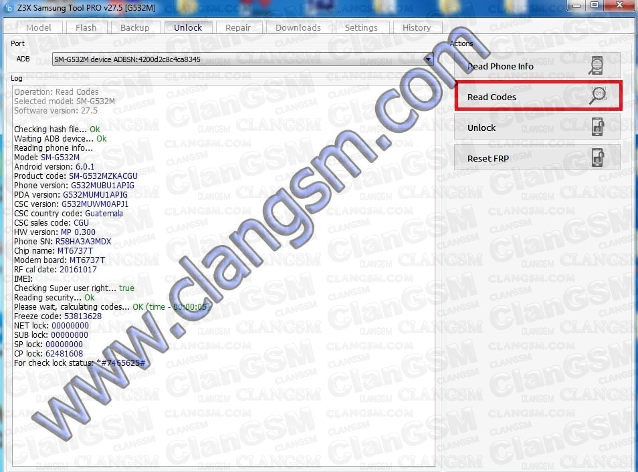Click the Modem board line in log
Viewport: 638px width, 472px height.
[60, 260]
